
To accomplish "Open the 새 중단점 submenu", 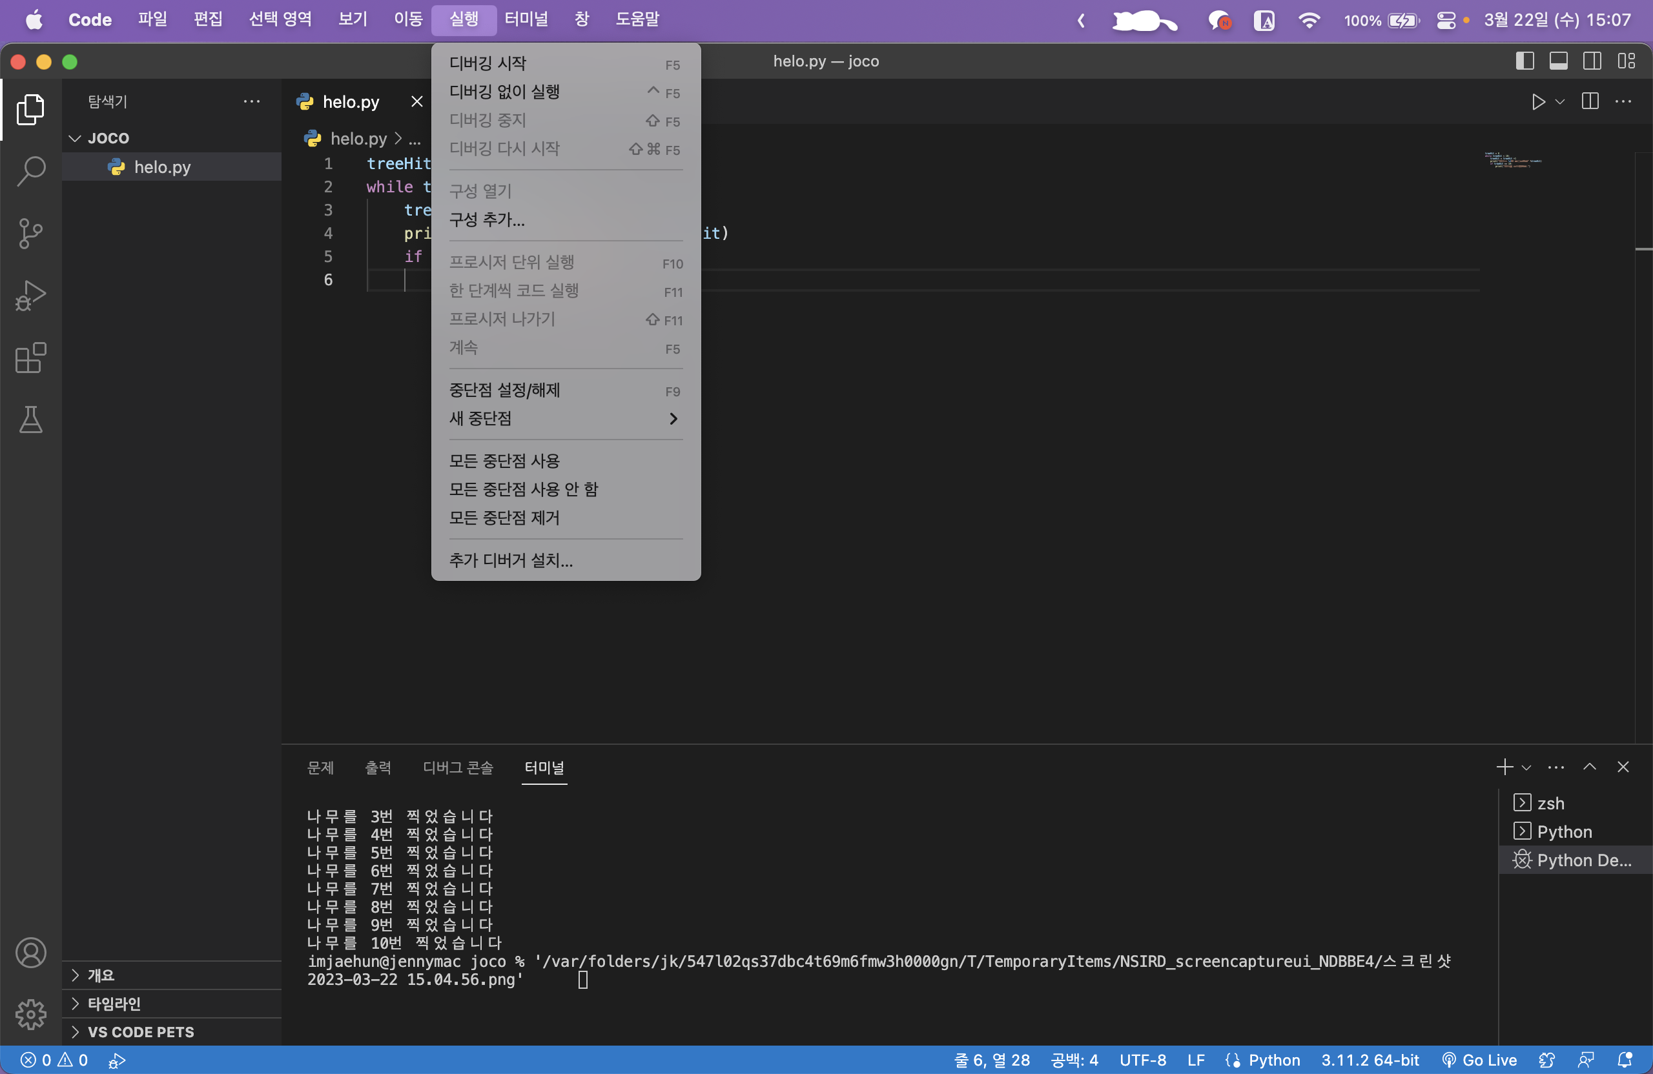I will [566, 418].
